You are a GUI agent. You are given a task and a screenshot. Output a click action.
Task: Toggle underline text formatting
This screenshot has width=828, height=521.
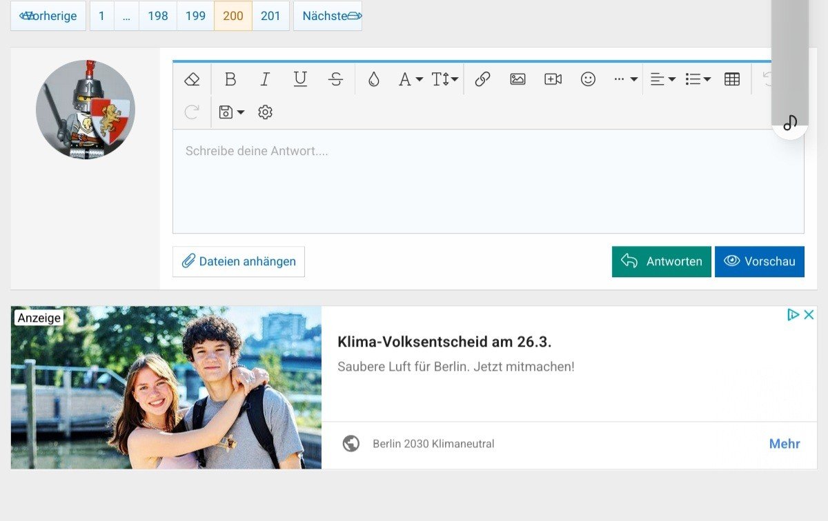300,79
